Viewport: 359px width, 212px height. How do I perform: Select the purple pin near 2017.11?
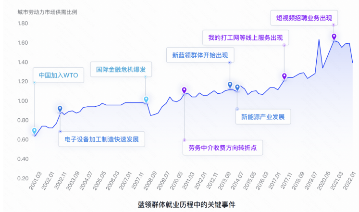click(x=284, y=76)
